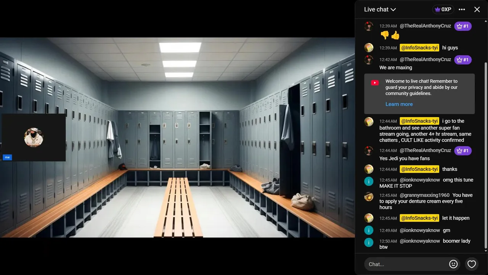
Task: Open ionknowyaknow avatar beside 'gm'
Action: coord(369,230)
